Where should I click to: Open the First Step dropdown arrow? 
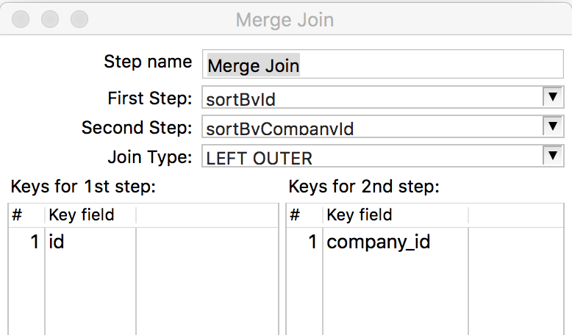tap(553, 97)
